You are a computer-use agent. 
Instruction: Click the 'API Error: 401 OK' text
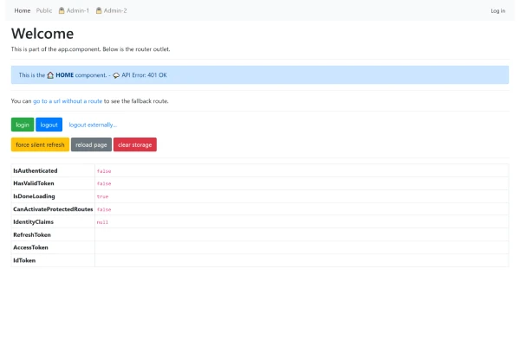144,75
